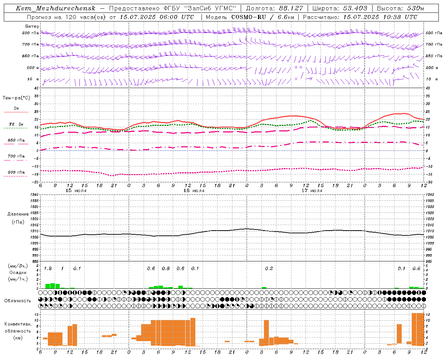Click the '(км)' unit label under convective cloudiness
This screenshot has height=355, width=444.
point(18,337)
